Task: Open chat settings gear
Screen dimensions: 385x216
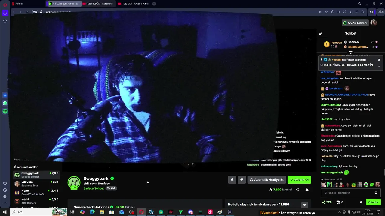Action: coord(361,202)
